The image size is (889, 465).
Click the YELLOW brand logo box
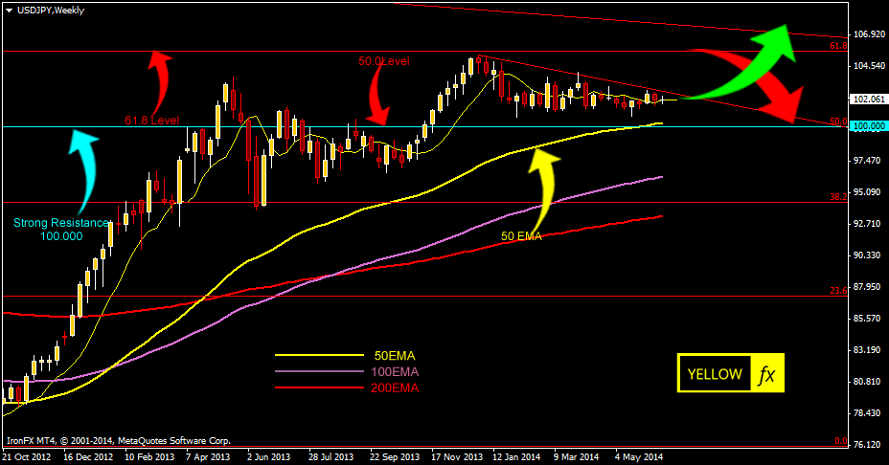point(715,374)
